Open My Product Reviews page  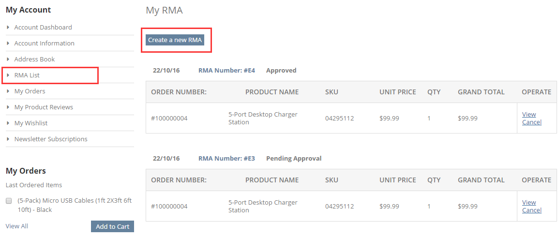click(x=44, y=107)
